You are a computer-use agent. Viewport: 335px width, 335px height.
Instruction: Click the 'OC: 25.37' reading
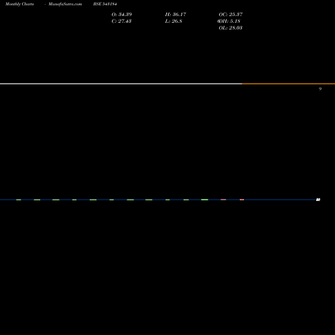click(230, 14)
